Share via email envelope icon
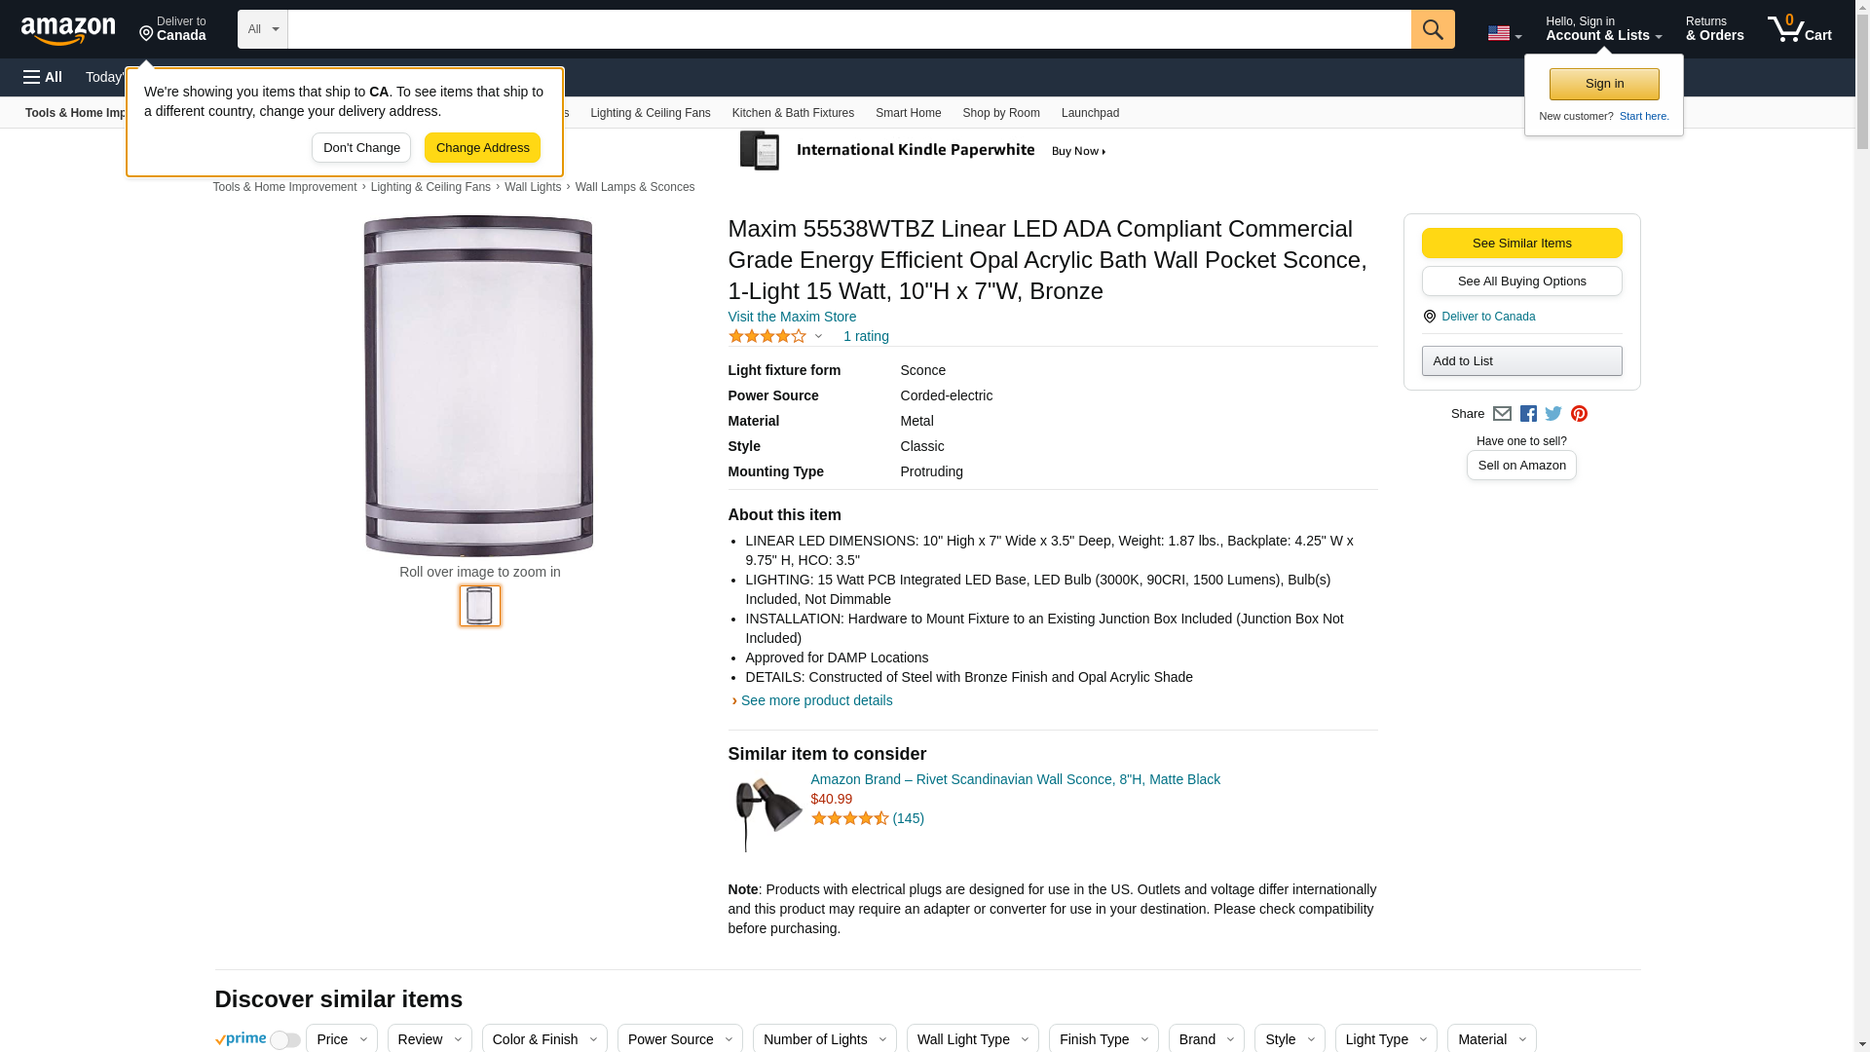 coord(1502,414)
